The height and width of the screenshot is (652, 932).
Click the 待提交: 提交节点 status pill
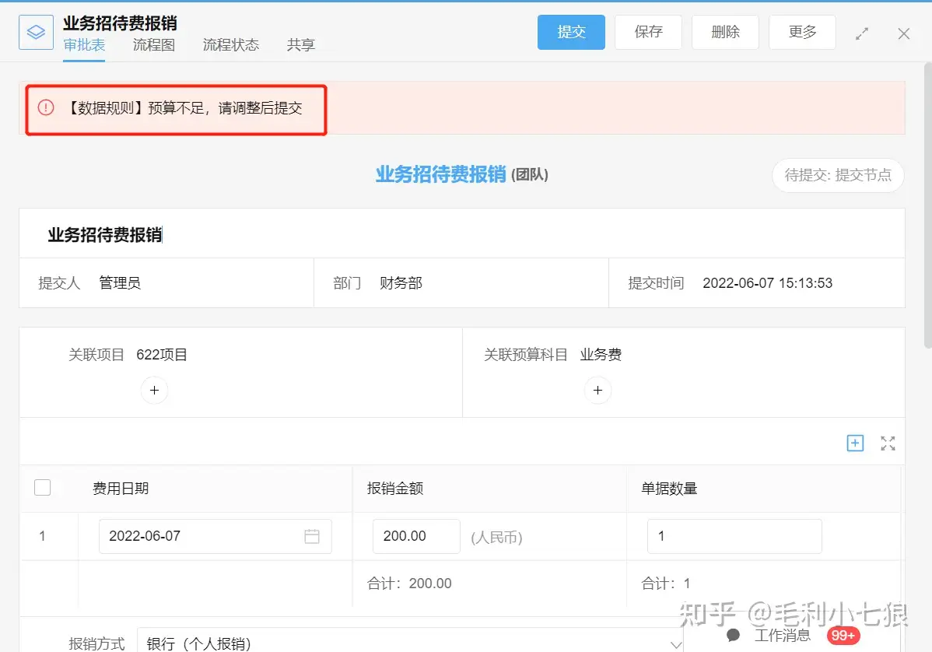pos(838,175)
